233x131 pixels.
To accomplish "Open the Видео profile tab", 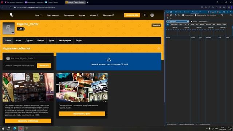I will (79, 40).
